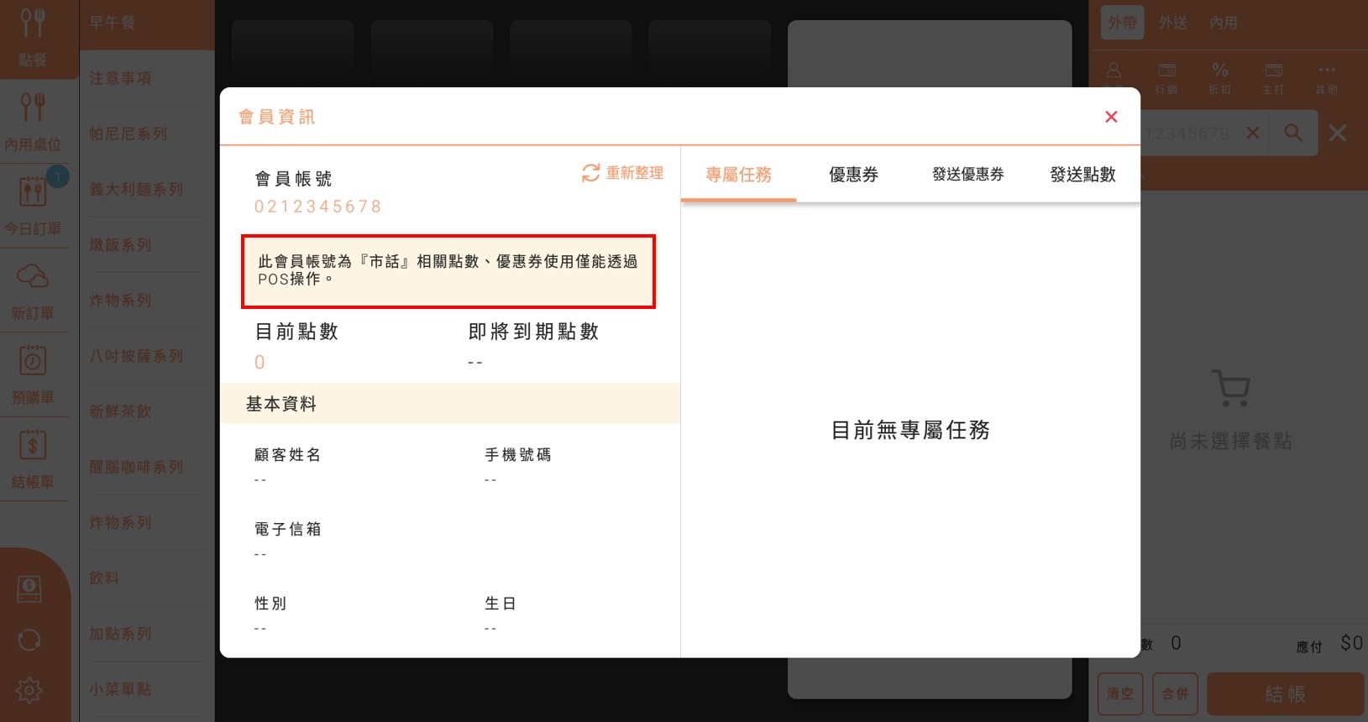Screen dimensions: 1368x722
Task: Close the 會員資訊 dialog with red X
Action: click(1111, 117)
